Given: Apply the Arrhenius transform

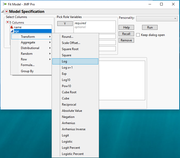Looking at the screenshot, I should point(75,123).
